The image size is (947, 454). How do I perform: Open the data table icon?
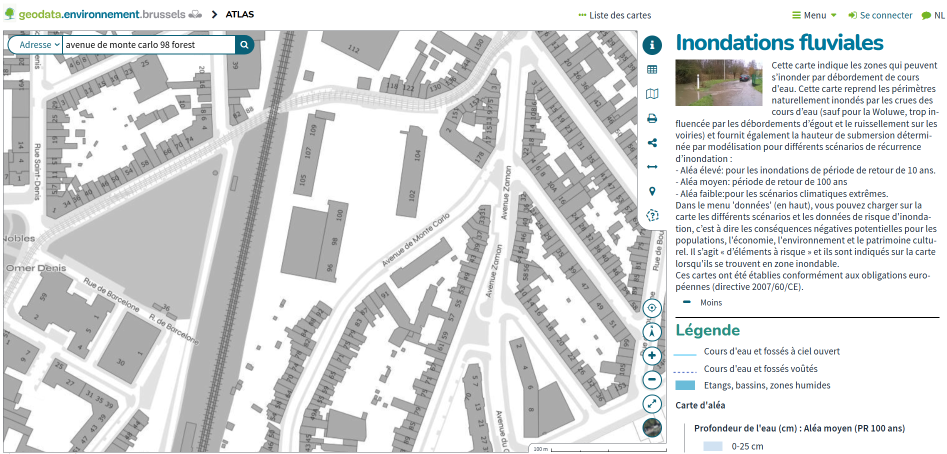point(652,69)
